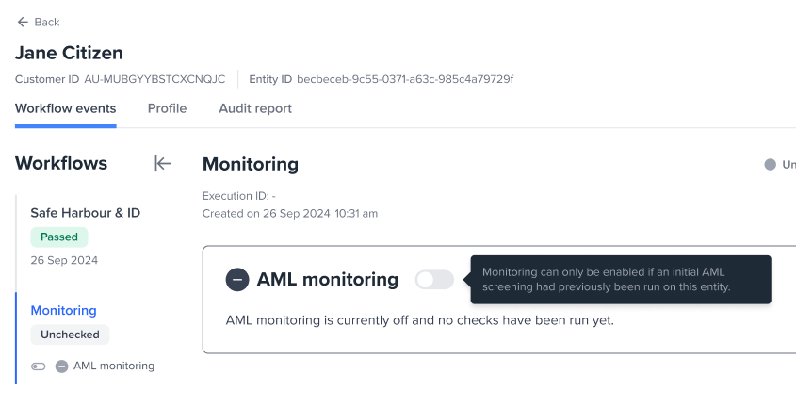Click sidebar AML monitoring minus icon
The image size is (796, 408).
(61, 366)
